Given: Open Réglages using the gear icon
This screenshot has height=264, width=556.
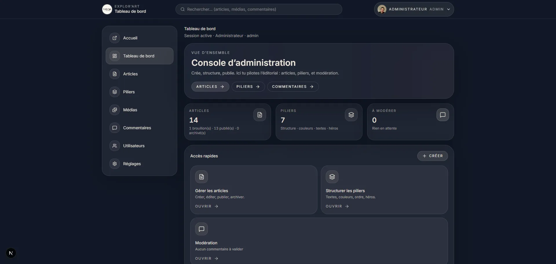Looking at the screenshot, I should click(x=115, y=164).
